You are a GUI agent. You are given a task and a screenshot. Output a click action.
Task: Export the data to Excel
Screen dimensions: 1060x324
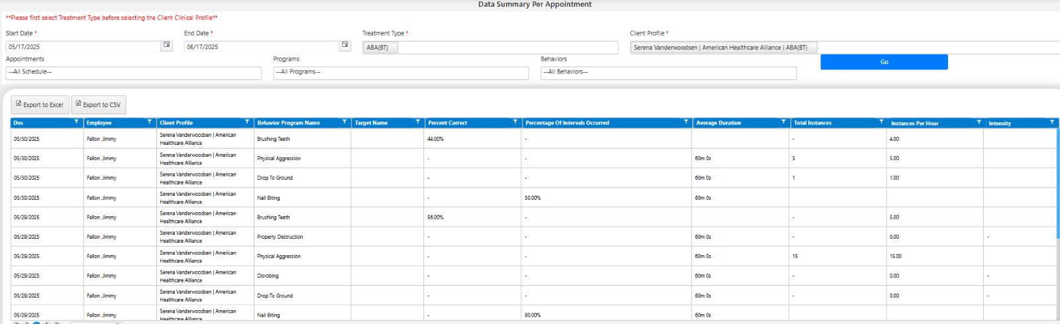point(40,104)
